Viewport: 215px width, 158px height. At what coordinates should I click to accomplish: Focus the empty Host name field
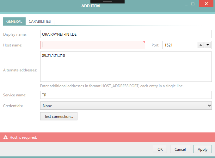click(92, 45)
